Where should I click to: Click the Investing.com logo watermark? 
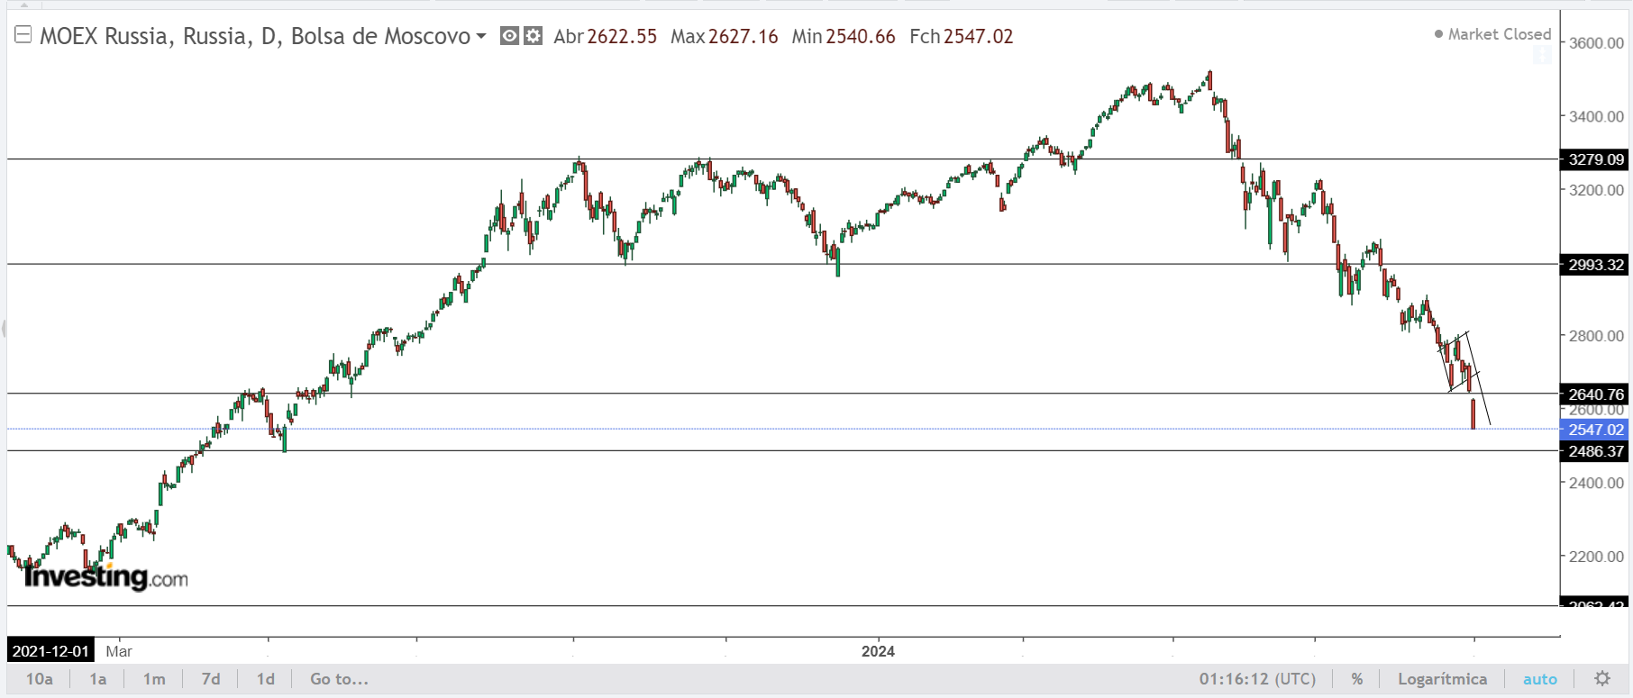pos(106,576)
